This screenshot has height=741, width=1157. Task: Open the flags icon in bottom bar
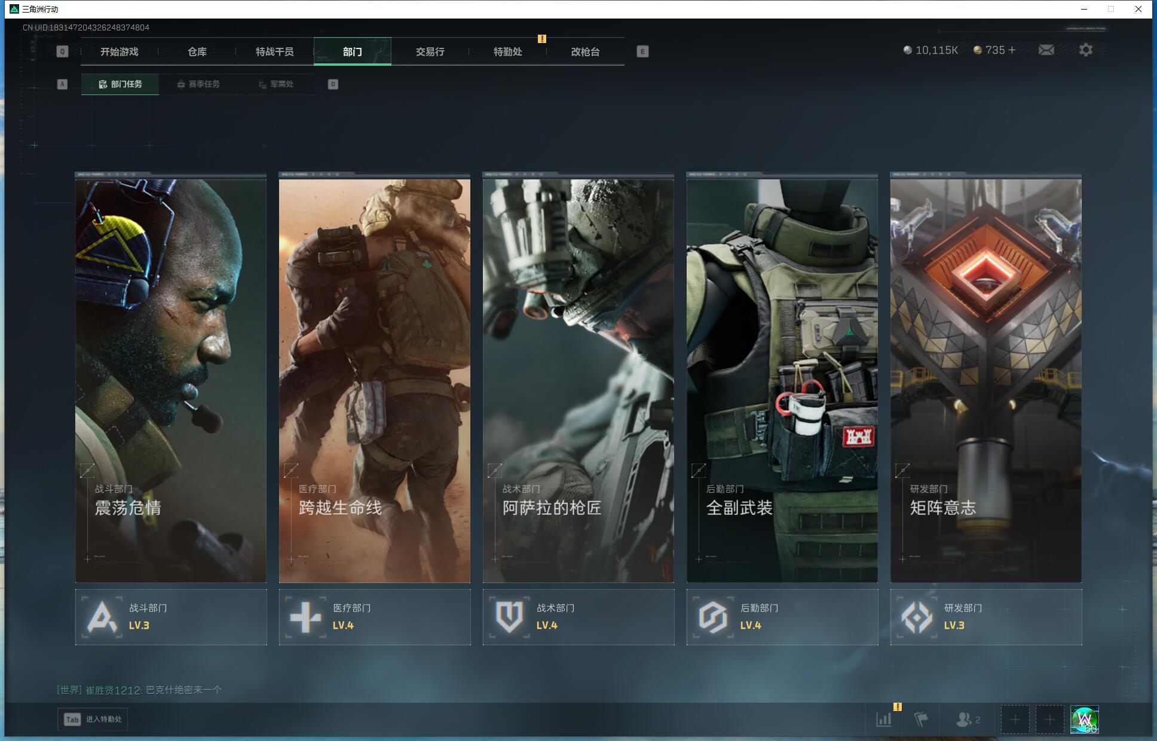tap(920, 719)
